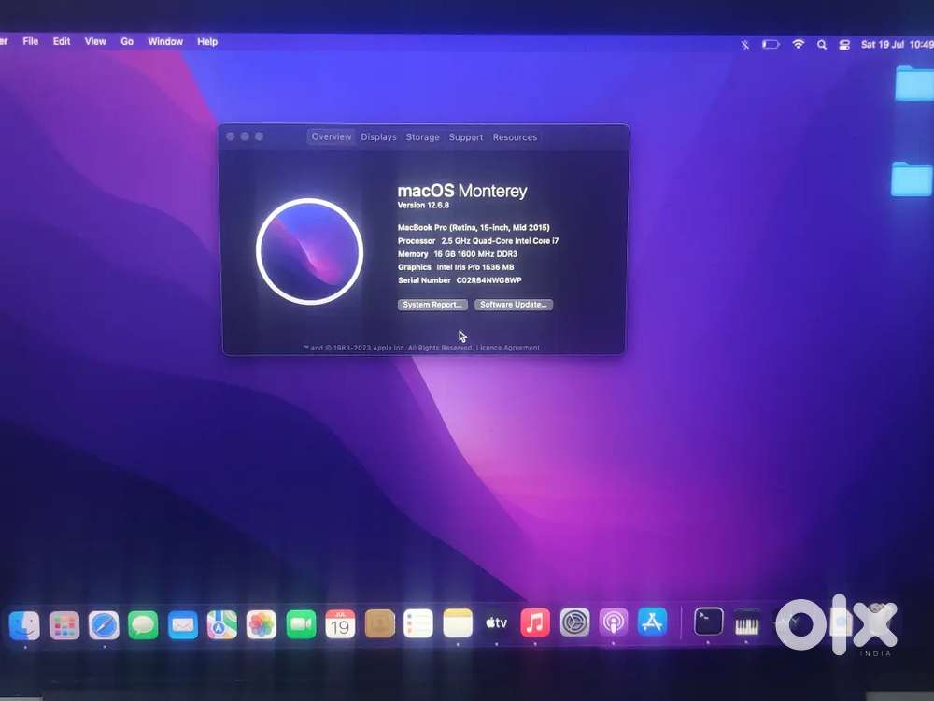Select the top folder on the desktop
The height and width of the screenshot is (701, 934).
point(913,83)
